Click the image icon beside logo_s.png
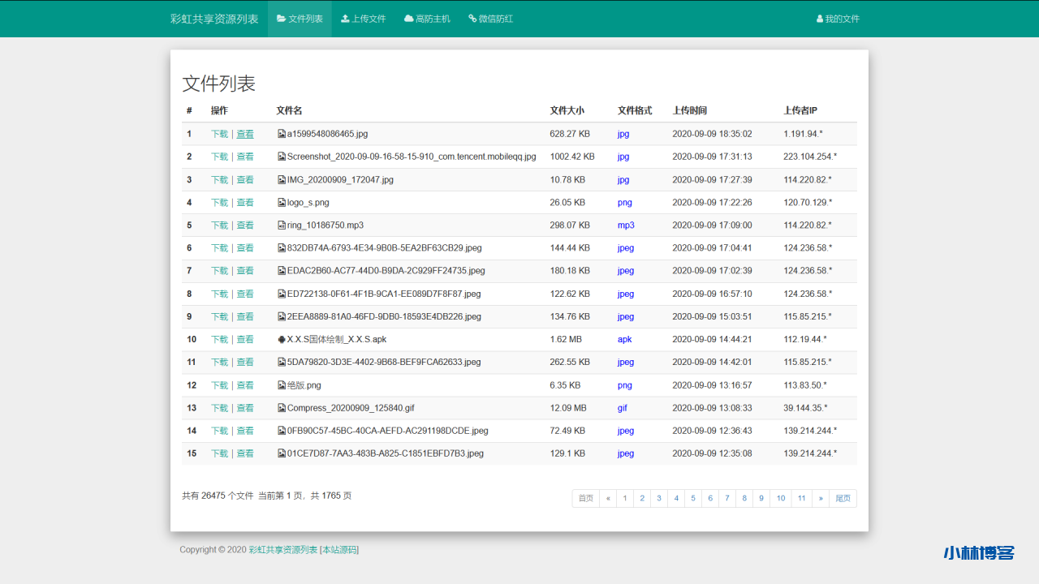The height and width of the screenshot is (584, 1039). [x=282, y=203]
